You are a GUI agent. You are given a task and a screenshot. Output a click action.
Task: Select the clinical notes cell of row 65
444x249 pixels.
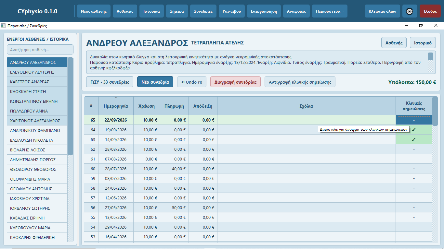(414, 120)
